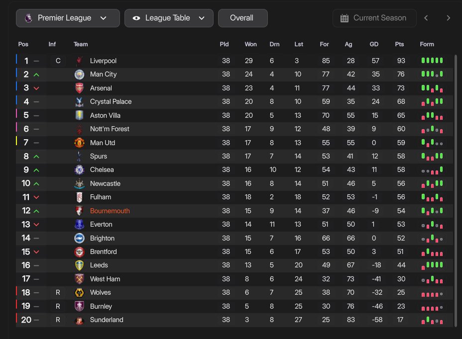Click the Man City club badge
The width and height of the screenshot is (462, 339).
tap(79, 75)
